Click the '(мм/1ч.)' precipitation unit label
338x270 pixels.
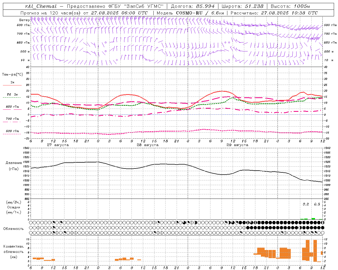[14, 212]
